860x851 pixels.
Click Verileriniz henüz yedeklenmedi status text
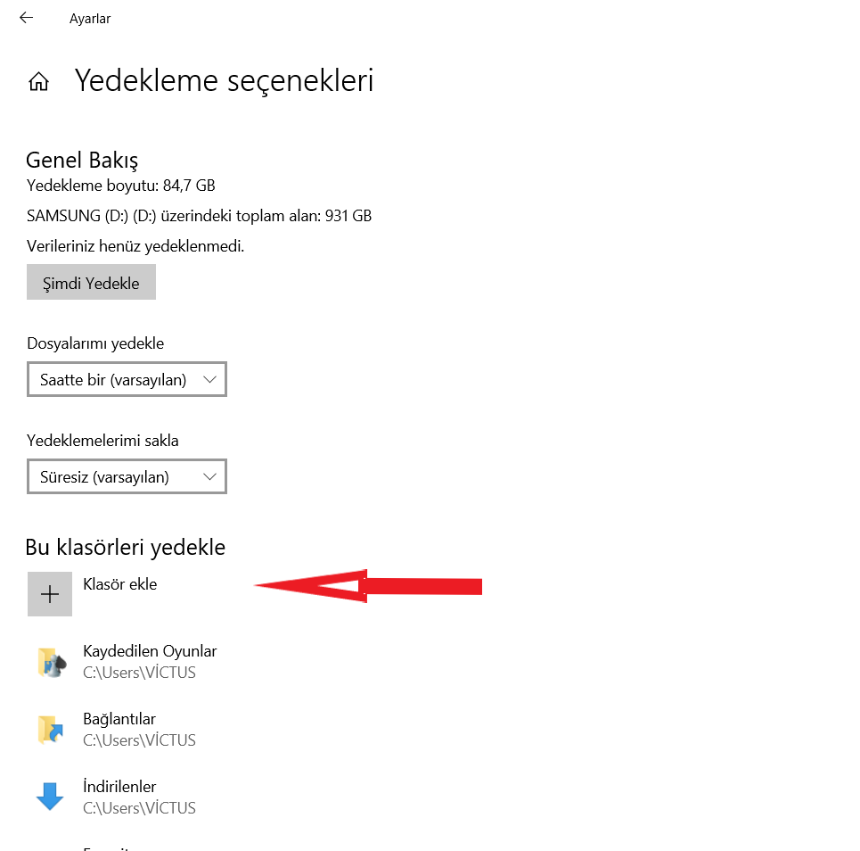click(x=135, y=246)
